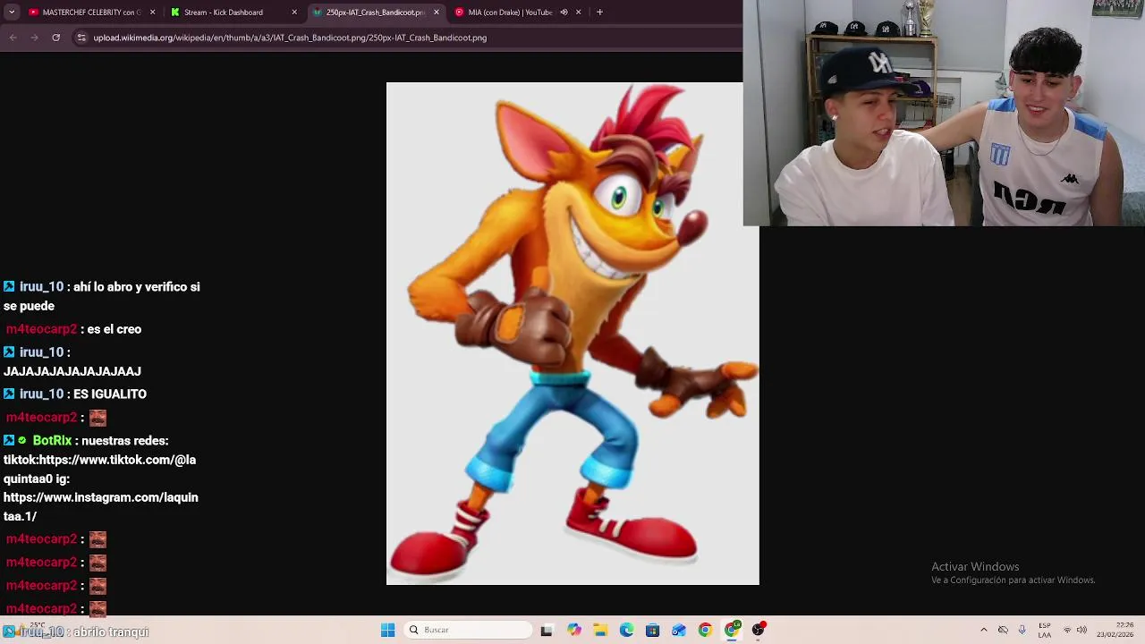Open the Outlook icon in the taskbar

(x=679, y=630)
